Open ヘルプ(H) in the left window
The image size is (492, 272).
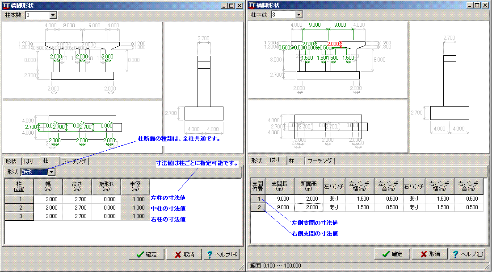pos(221,254)
